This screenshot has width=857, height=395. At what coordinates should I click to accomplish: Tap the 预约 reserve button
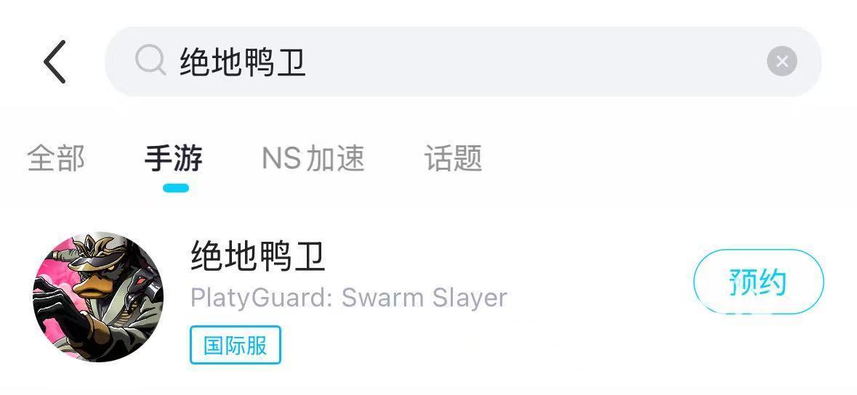(758, 282)
